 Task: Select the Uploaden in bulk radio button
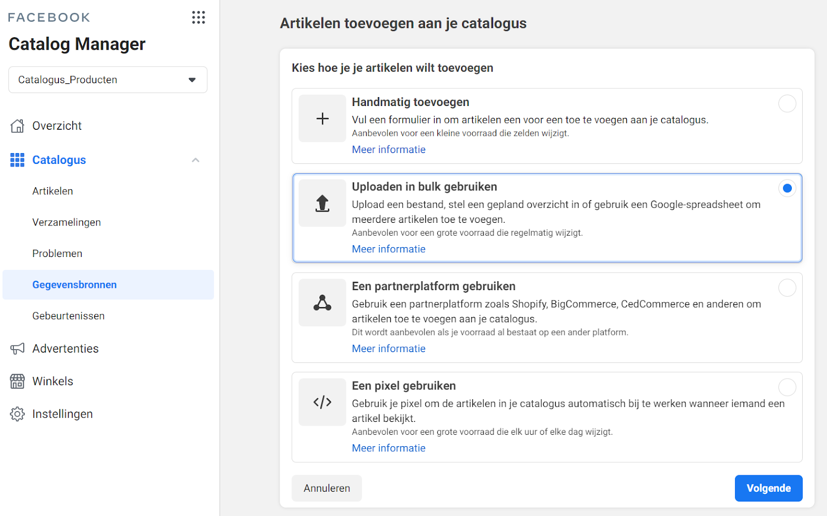tap(787, 188)
